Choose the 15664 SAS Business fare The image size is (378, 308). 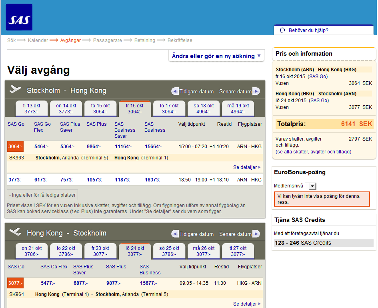click(x=153, y=147)
